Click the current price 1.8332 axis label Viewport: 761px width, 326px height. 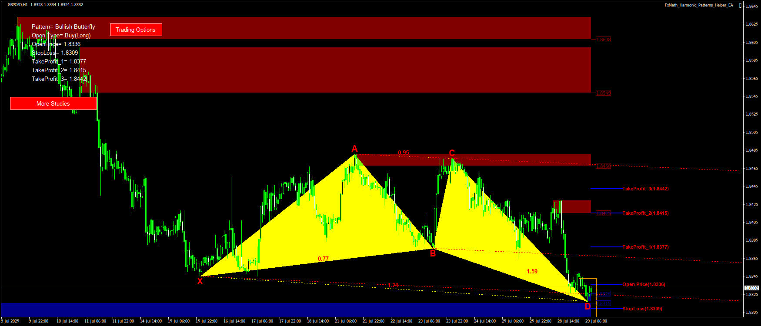click(752, 288)
